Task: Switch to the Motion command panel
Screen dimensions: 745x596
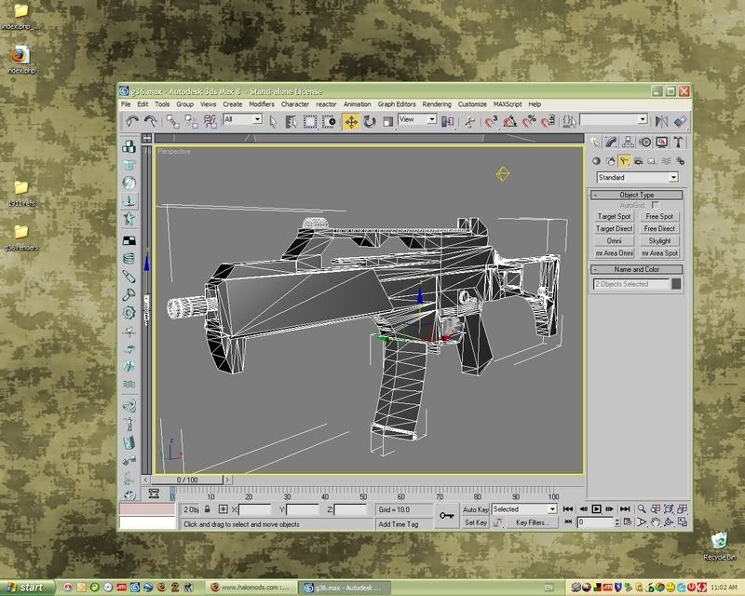Action: tap(644, 142)
